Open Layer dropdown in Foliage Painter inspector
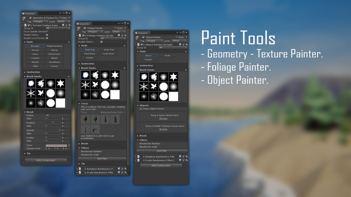This screenshot has width=351, height=197. (119, 32)
